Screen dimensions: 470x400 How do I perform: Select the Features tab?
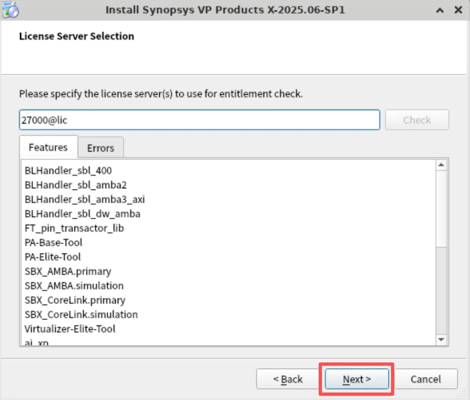(x=48, y=147)
